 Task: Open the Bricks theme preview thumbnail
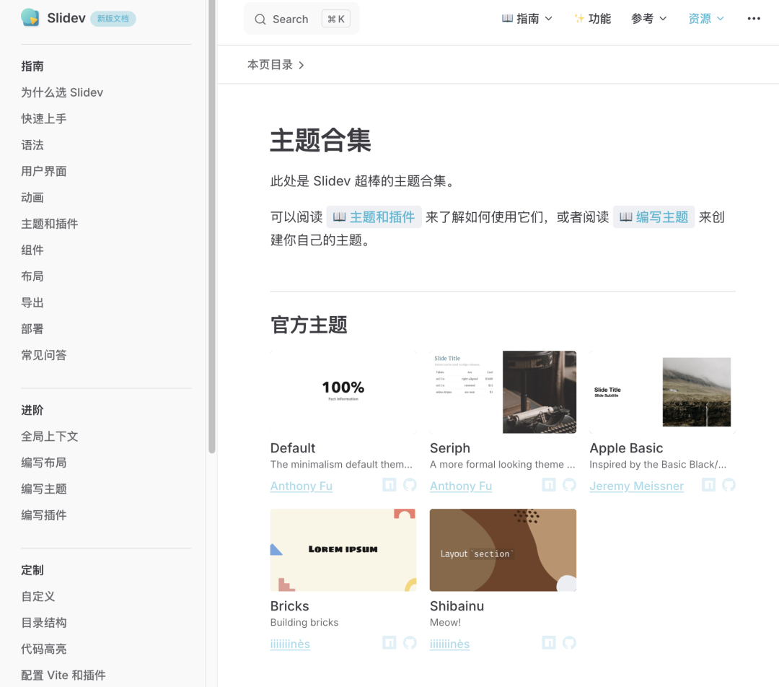tap(343, 550)
